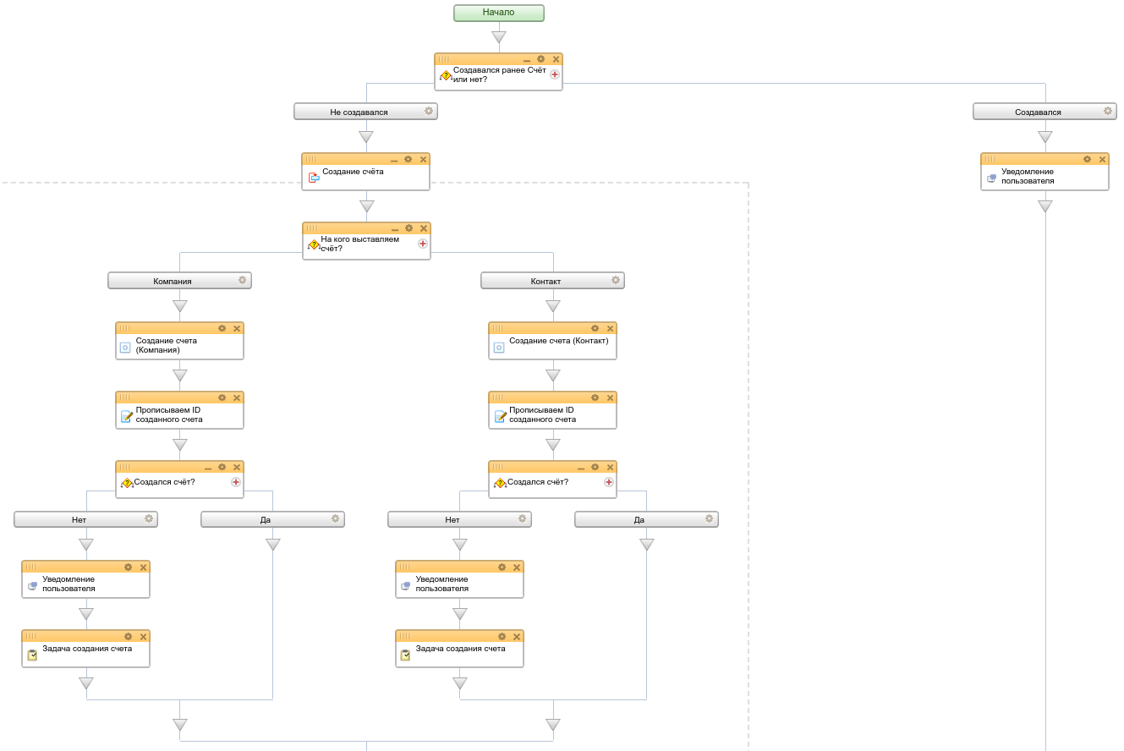Delete the 'На кого выставляем счёт?' block
Screen dimensions: 1124x751
click(x=424, y=228)
